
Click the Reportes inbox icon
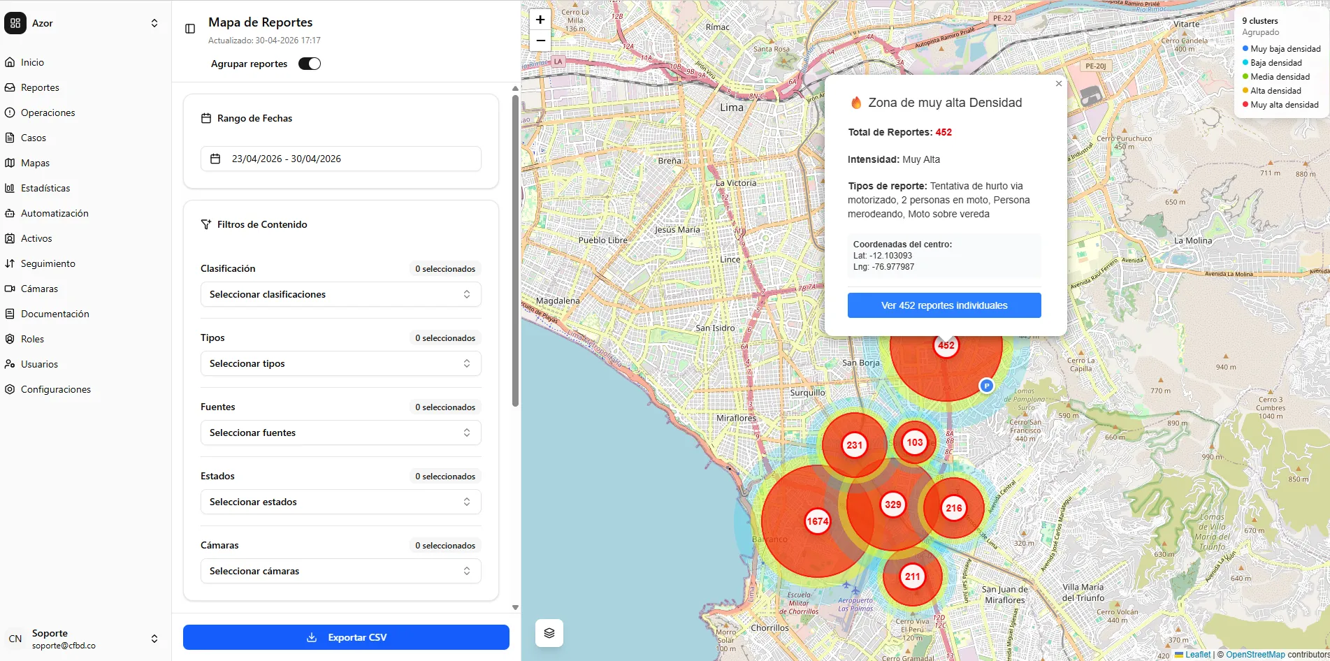(x=10, y=87)
